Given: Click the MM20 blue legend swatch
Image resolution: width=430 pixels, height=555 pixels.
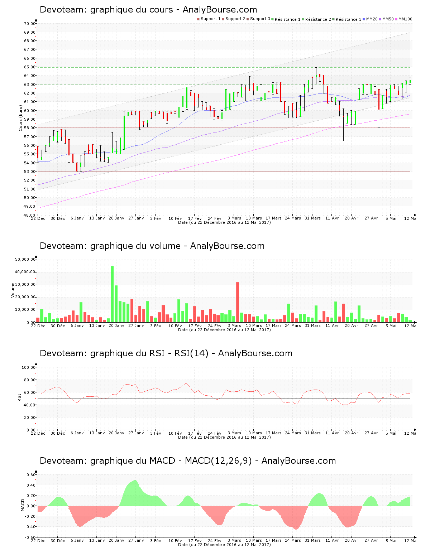Looking at the screenshot, I should [364, 19].
